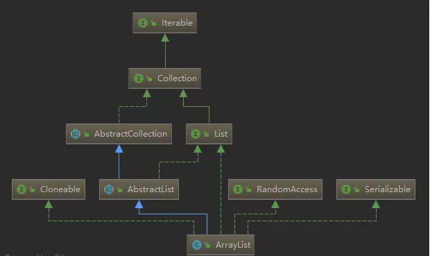Select the ArrayList class node

pyautogui.click(x=221, y=245)
